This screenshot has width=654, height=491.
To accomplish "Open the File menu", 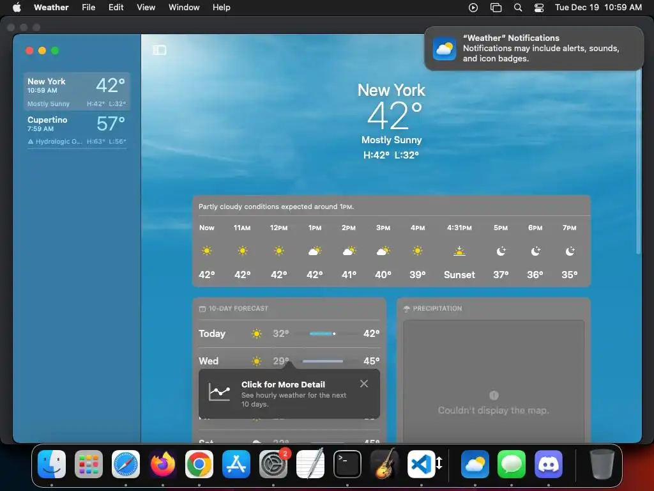I will point(88,7).
